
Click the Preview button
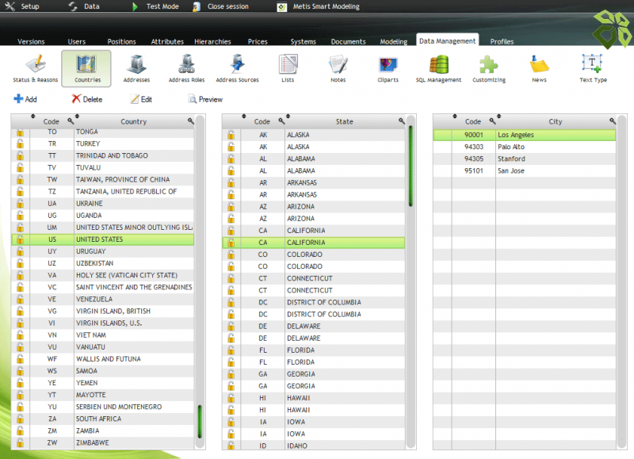coord(204,99)
